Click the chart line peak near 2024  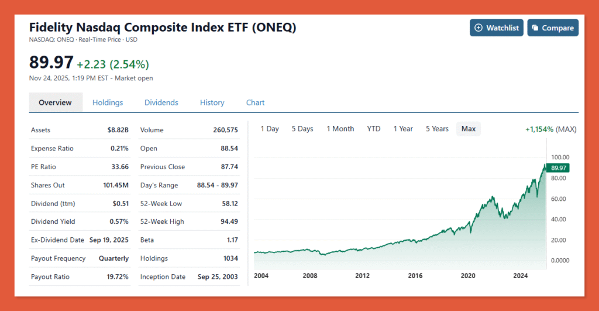click(x=544, y=165)
